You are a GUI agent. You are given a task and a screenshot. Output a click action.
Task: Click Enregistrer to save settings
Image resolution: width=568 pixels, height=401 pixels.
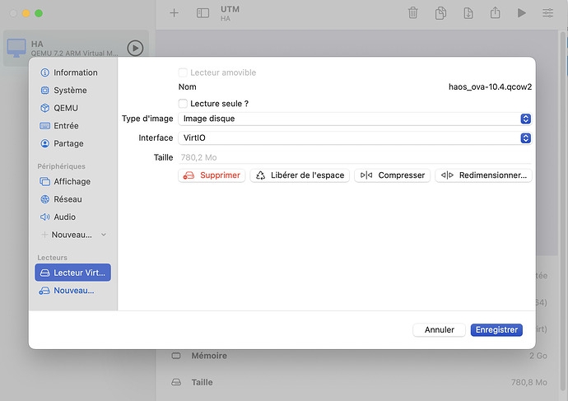pos(496,329)
